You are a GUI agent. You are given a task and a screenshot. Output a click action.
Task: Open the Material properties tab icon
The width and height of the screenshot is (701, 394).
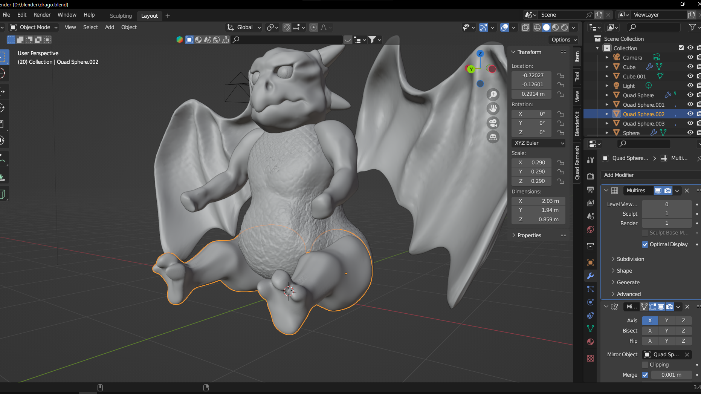click(590, 342)
